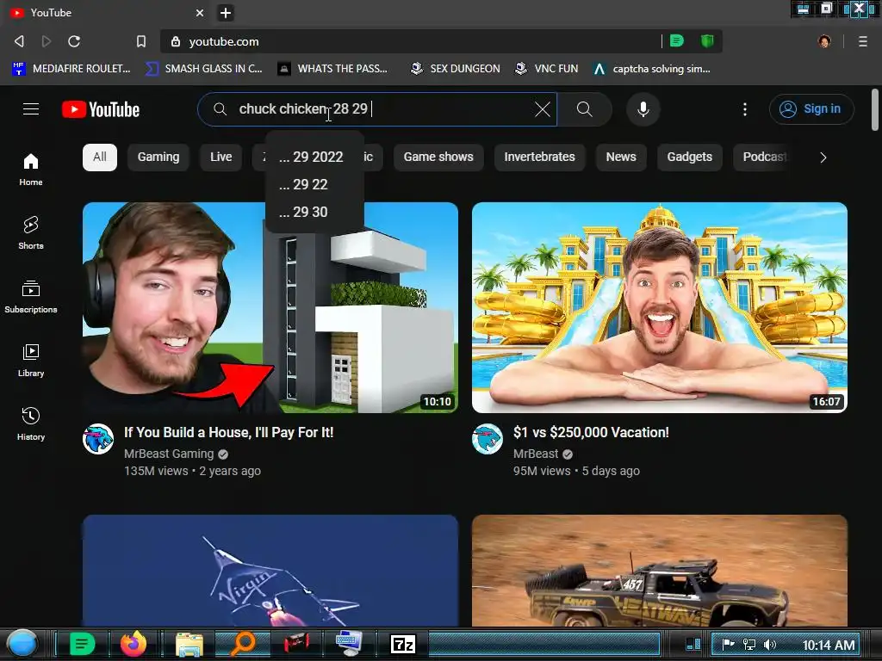Open 7-Zip from the taskbar
This screenshot has width=882, height=661.
click(403, 644)
